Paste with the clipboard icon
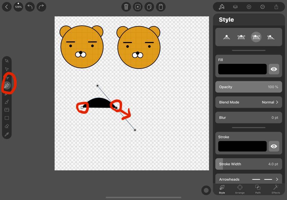Image resolution: width=287 pixels, height=200 pixels. click(x=161, y=7)
